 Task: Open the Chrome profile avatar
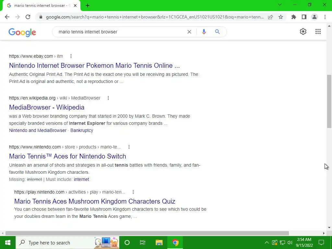314,17
